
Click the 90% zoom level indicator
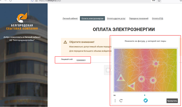[x=153, y=1]
